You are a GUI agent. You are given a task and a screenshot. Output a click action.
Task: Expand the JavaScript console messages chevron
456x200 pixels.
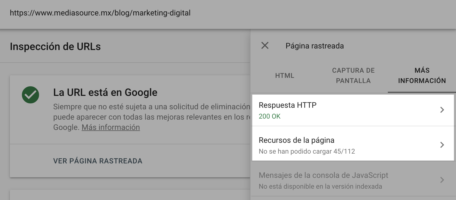[x=442, y=180]
